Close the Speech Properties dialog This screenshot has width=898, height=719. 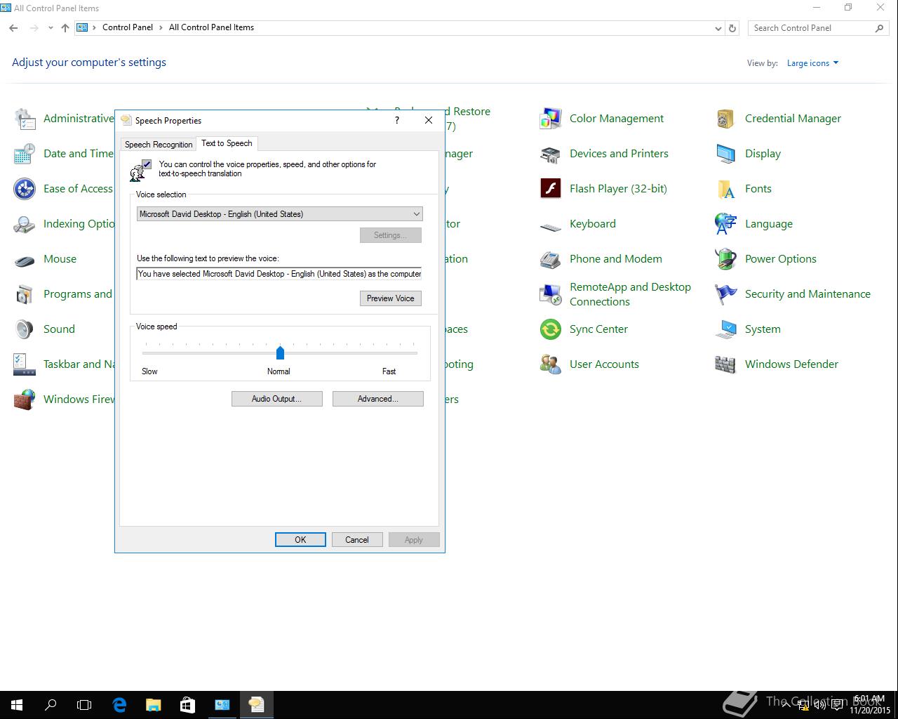(429, 120)
